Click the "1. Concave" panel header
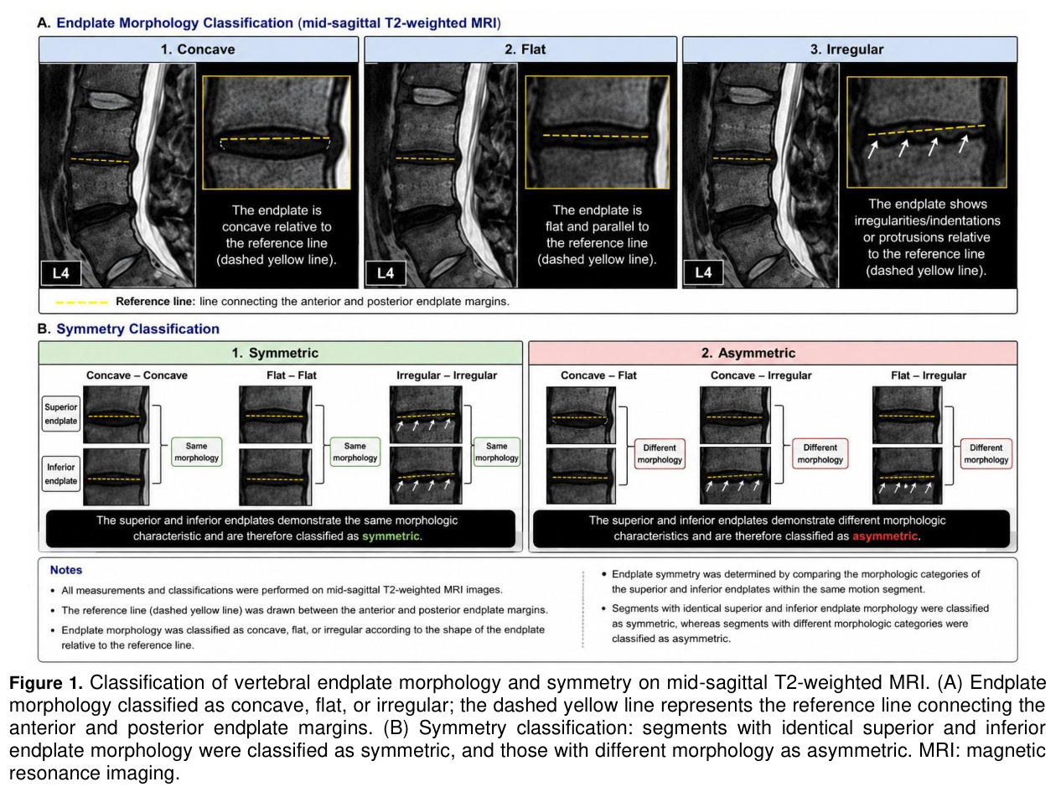Image resolution: width=1061 pixels, height=792 pixels. point(199,49)
